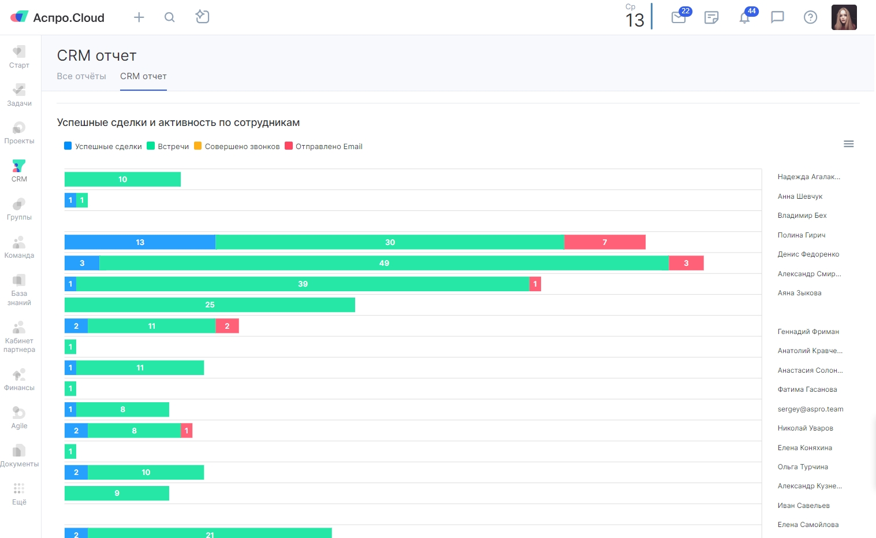This screenshot has height=538, width=876.
Task: Click the axis label sergey@aspro.team
Action: (x=810, y=409)
